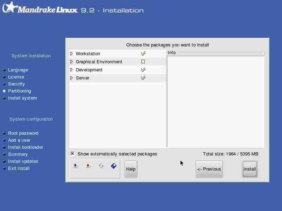Click the Install system step

[x=23, y=98]
